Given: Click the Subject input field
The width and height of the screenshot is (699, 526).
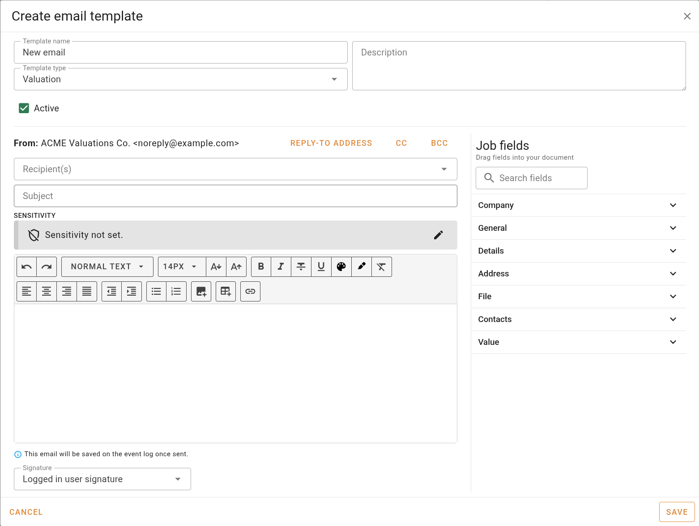Looking at the screenshot, I should pos(235,196).
